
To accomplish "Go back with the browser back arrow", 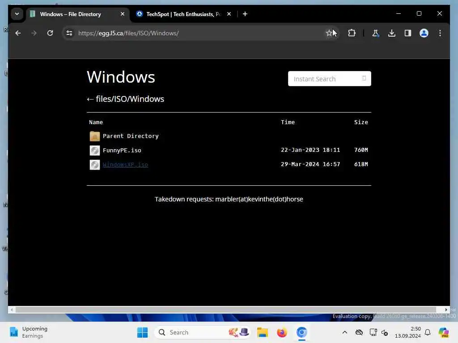I will pyautogui.click(x=18, y=33).
